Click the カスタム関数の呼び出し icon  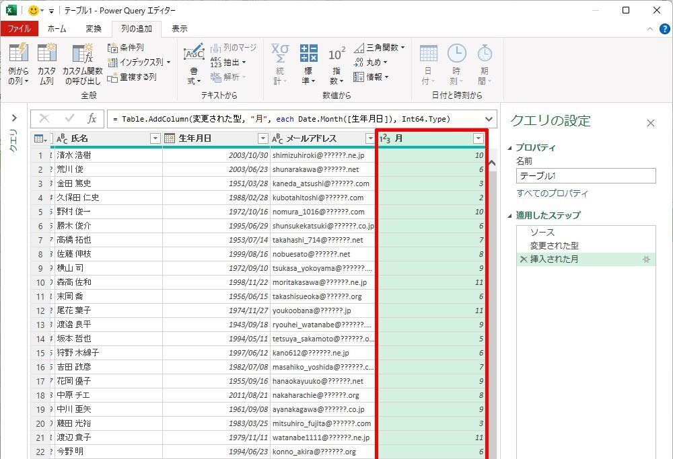pos(82,54)
